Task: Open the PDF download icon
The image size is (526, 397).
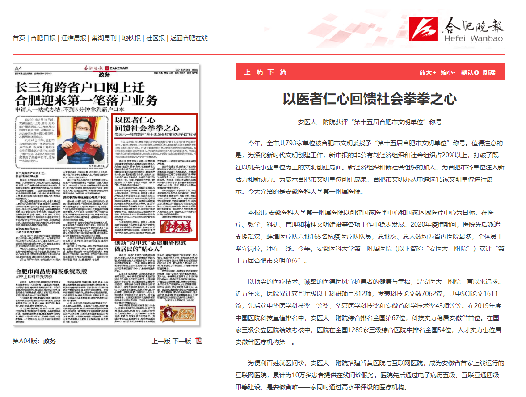Action: coord(198,341)
